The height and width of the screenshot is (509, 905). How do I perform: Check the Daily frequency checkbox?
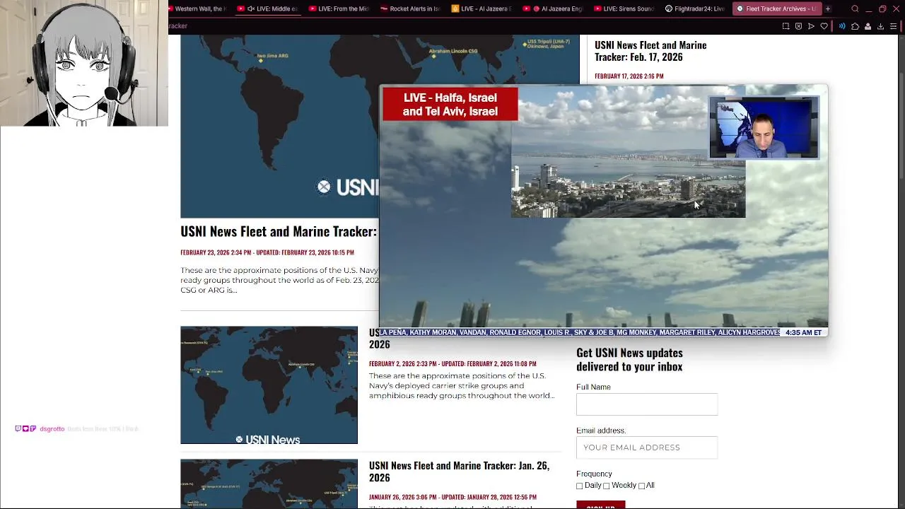[580, 486]
